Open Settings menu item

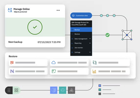pos(81,52)
